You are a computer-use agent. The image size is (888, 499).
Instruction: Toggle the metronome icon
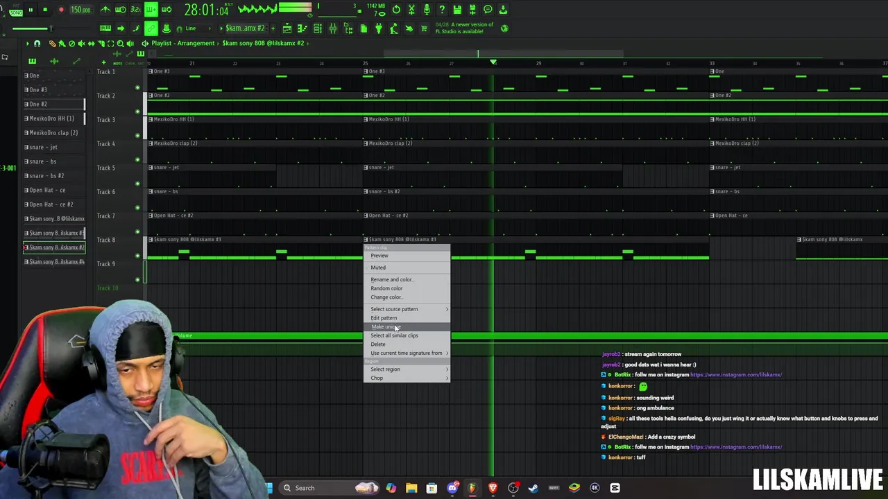click(105, 10)
